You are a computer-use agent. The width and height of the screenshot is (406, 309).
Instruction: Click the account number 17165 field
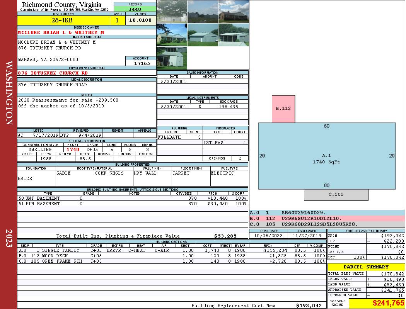140,63
